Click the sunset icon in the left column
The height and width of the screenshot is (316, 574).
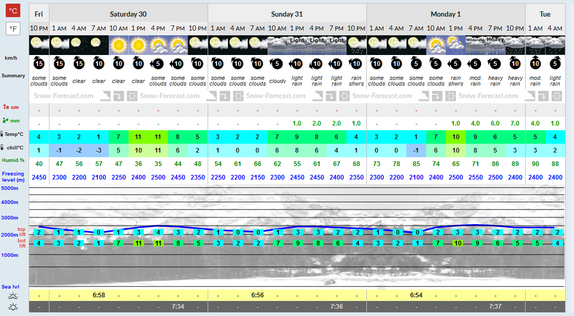(13, 307)
